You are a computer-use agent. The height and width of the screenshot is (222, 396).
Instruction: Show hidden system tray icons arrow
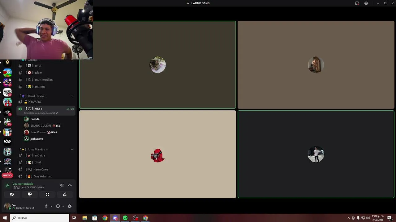coord(348,218)
